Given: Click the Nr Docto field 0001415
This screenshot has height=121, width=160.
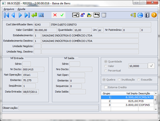Looking at the screenshot, I should pos(33,69).
